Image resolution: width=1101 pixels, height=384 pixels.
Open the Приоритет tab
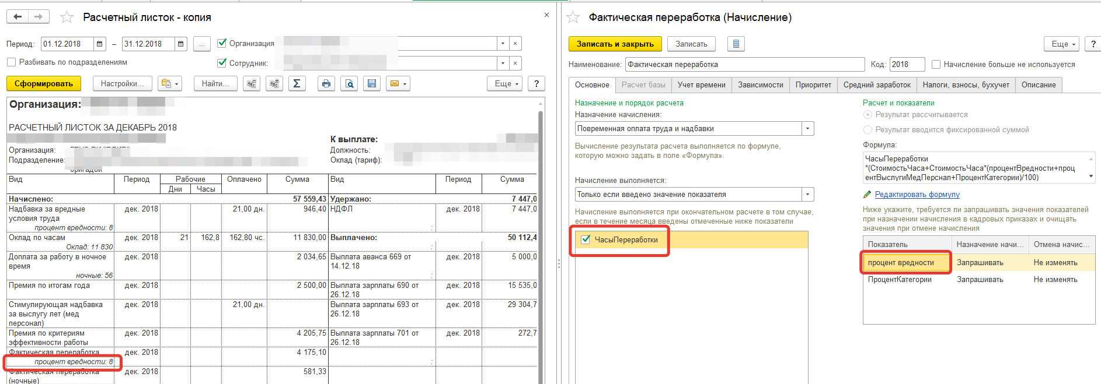813,85
